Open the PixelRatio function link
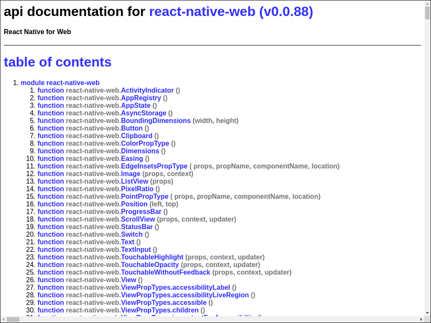The image size is (431, 323). tap(137, 189)
